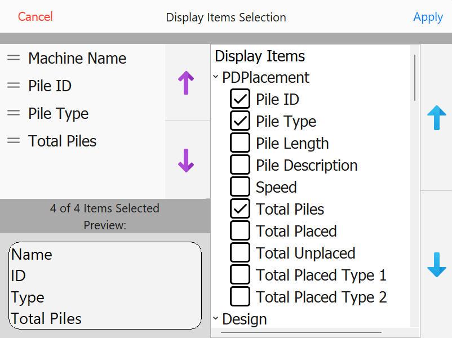Click the blue down arrow beside Display Items
Viewport: 452px width, 338px height.
tap(436, 265)
